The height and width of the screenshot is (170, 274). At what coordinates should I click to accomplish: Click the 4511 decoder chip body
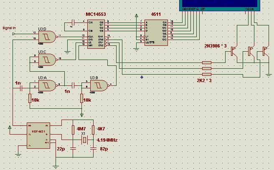tap(156, 32)
